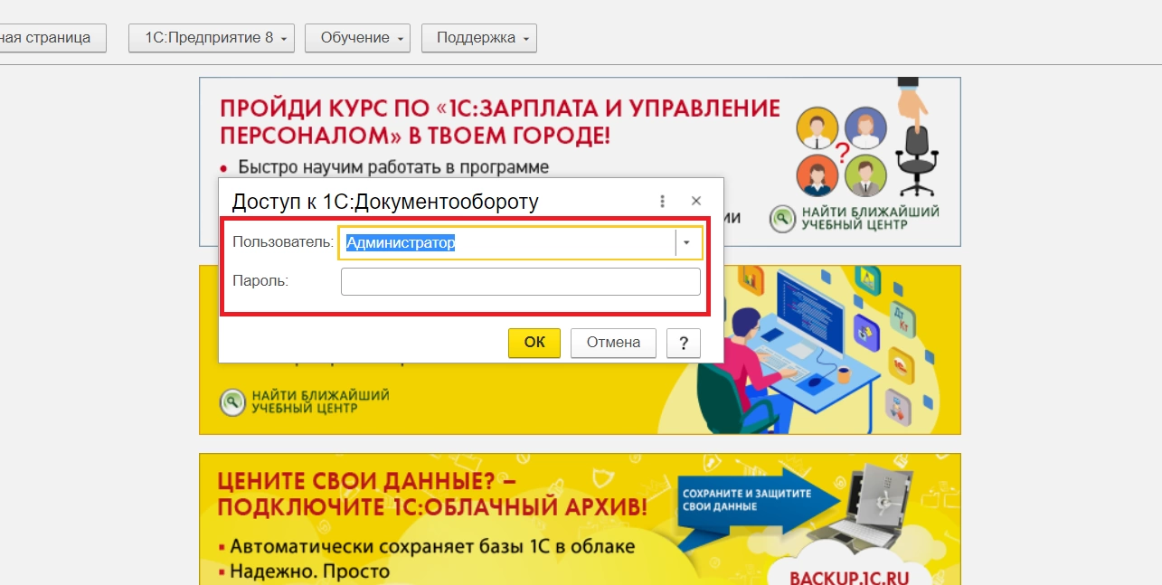Open the 1С:Предприятие 8 menu
This screenshot has height=585, width=1162.
click(212, 38)
